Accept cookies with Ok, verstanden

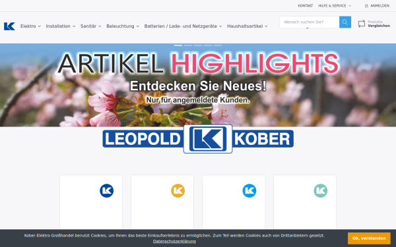[369, 238]
